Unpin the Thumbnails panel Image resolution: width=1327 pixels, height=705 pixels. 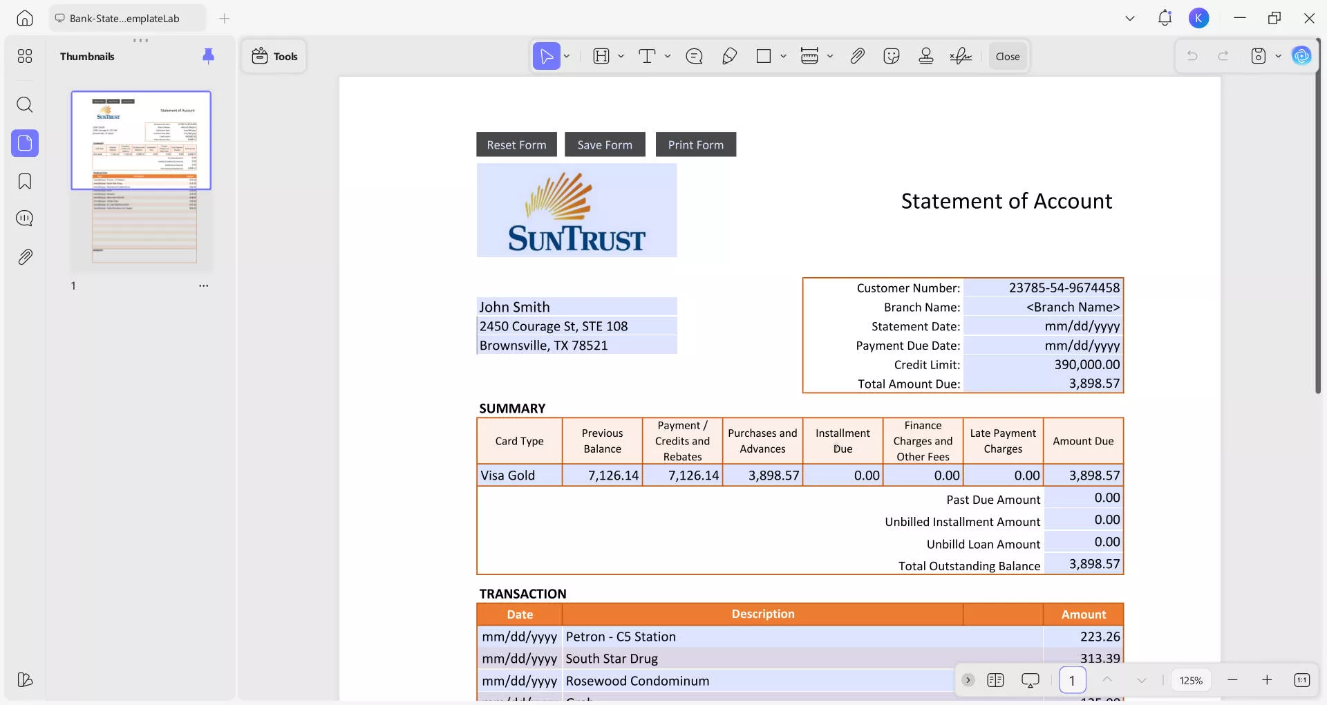209,56
